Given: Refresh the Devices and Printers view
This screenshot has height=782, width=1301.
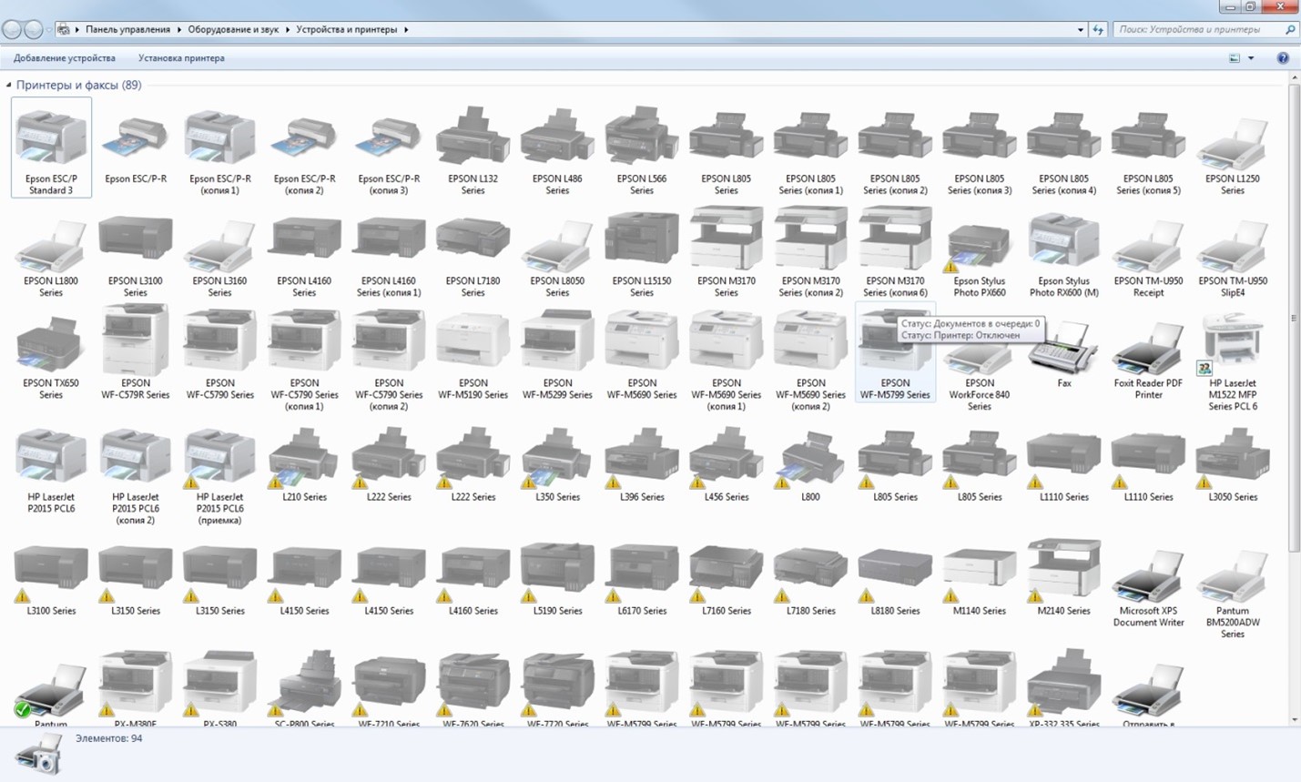Looking at the screenshot, I should tap(1098, 30).
